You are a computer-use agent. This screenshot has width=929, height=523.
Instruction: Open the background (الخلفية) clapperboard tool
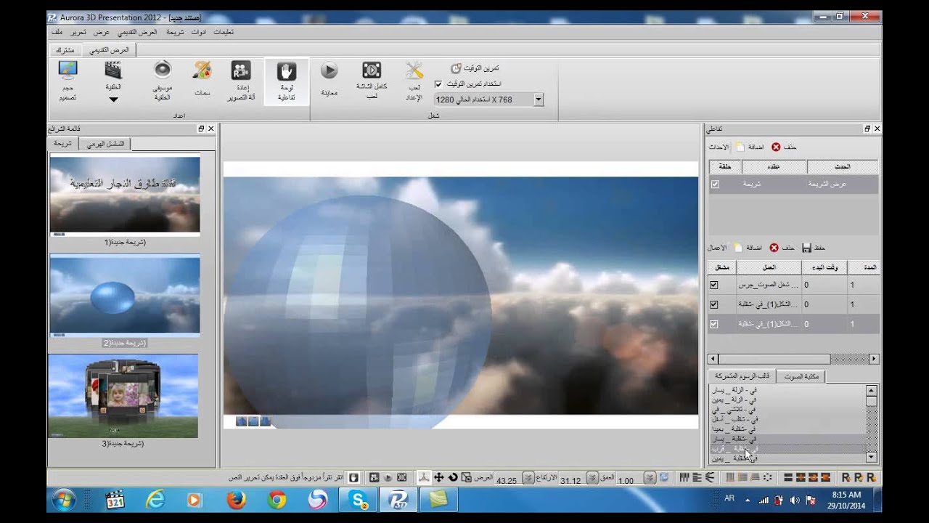113,75
